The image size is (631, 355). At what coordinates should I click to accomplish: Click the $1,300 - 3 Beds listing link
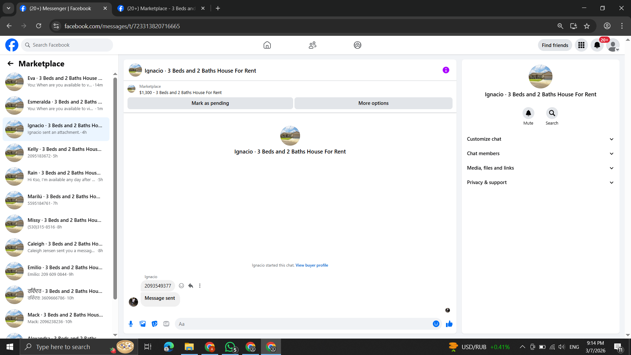click(180, 93)
